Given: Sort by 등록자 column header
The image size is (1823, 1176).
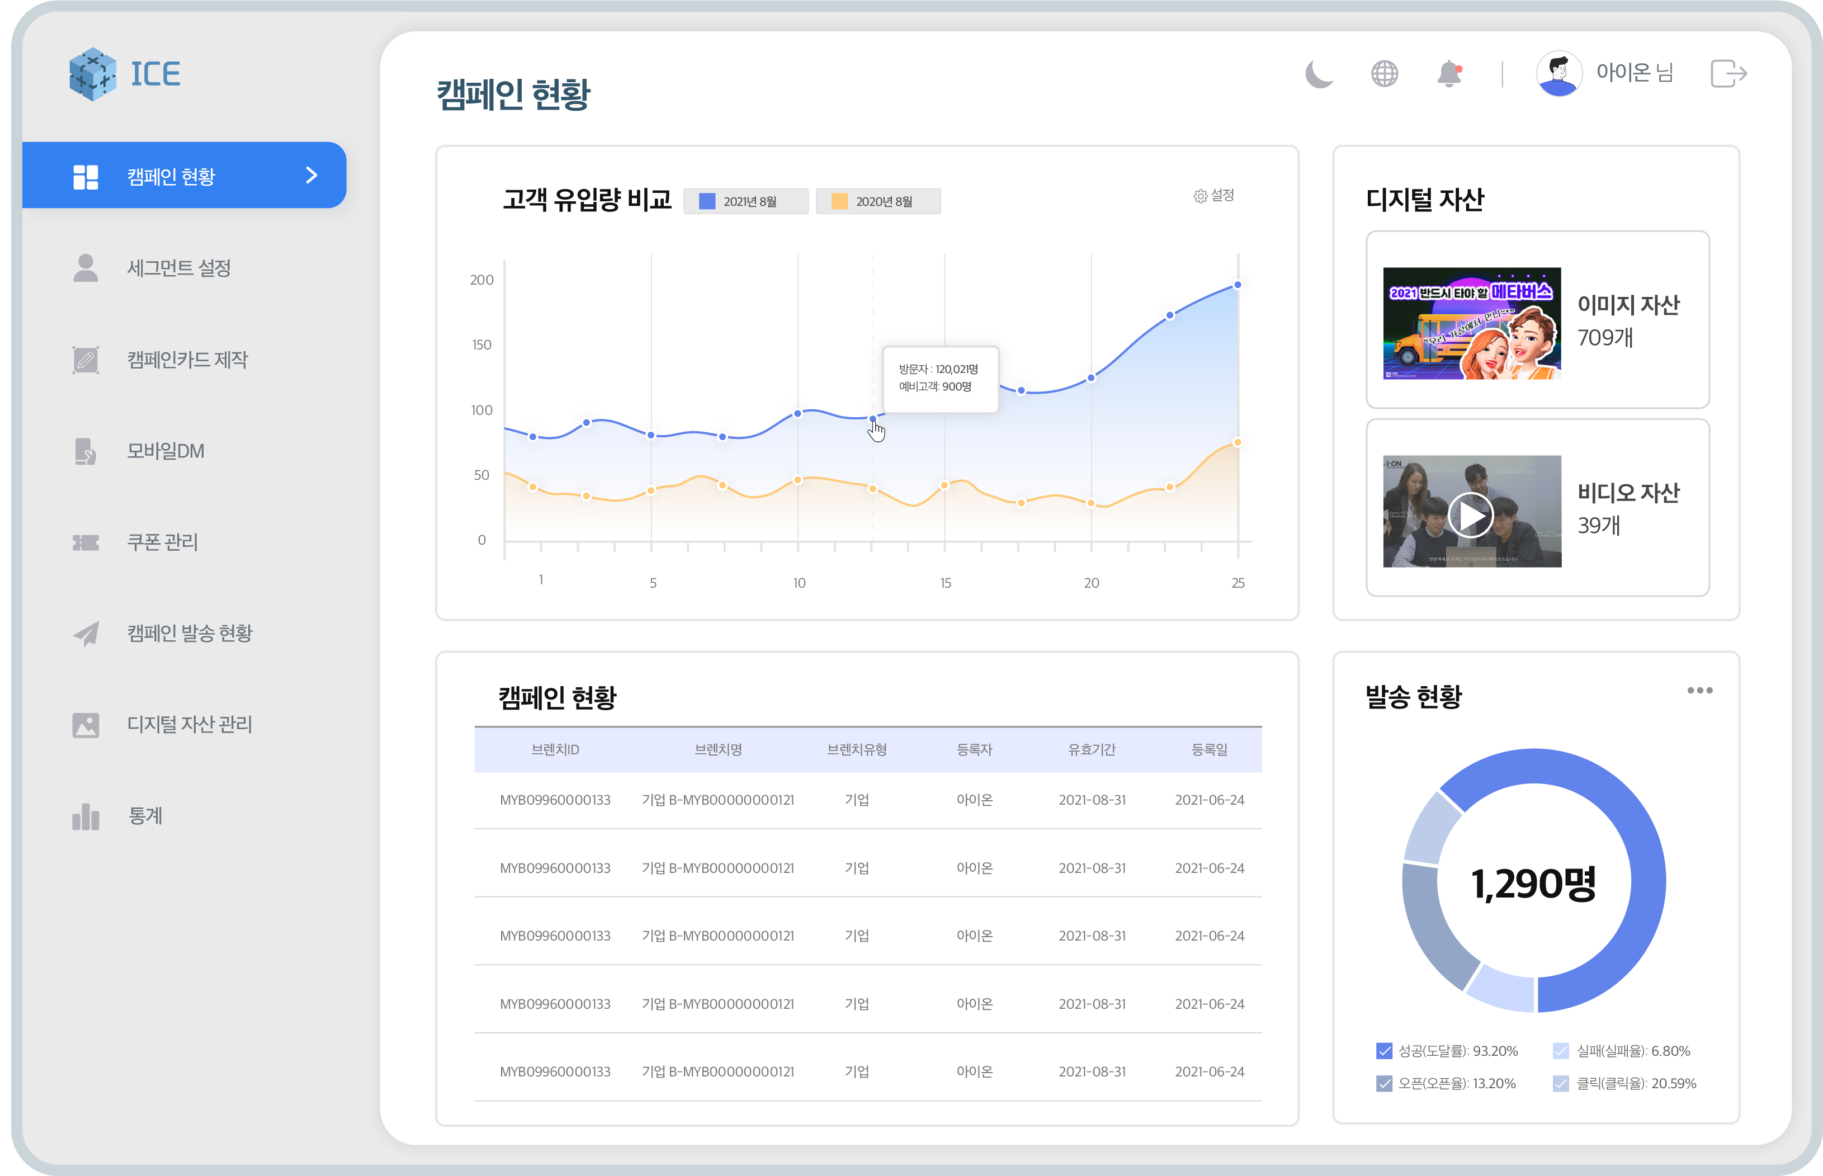Looking at the screenshot, I should tap(974, 750).
